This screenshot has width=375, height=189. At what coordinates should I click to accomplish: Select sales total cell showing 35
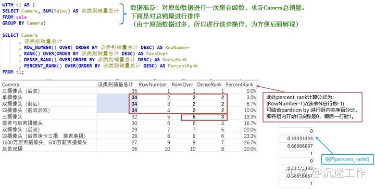[x=117, y=91]
